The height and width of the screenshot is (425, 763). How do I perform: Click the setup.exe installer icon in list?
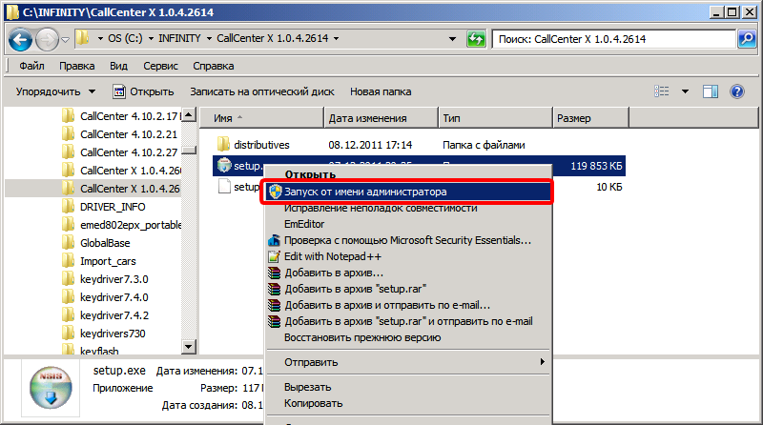click(x=224, y=166)
